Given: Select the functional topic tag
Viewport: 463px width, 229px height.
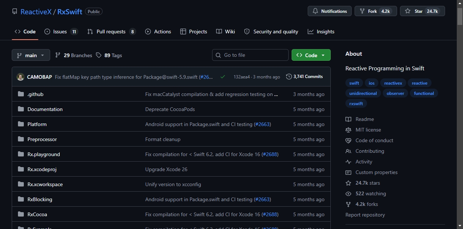Looking at the screenshot, I should tap(424, 93).
